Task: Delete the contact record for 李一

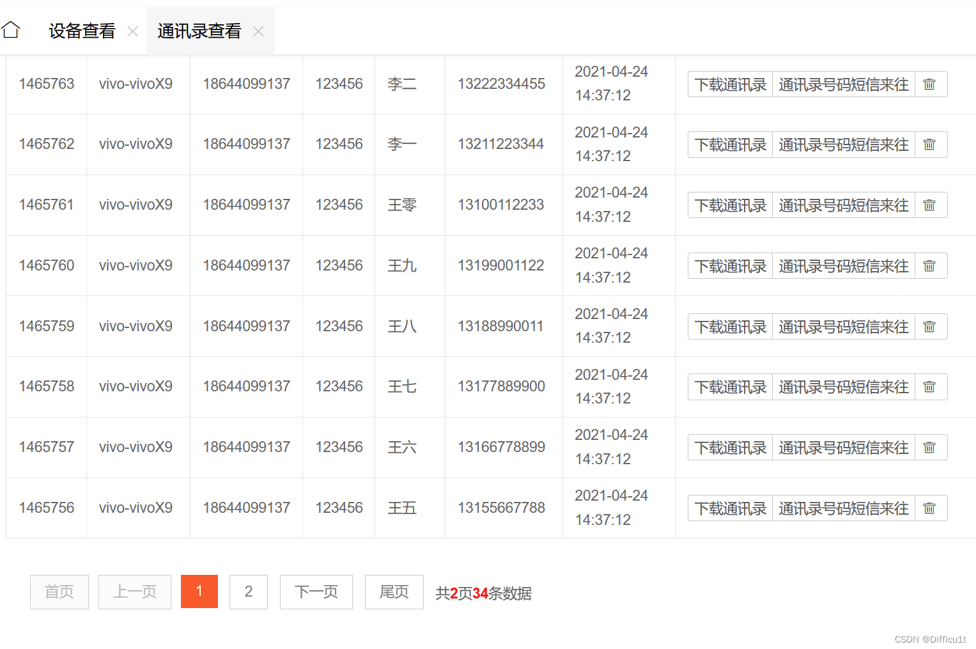Action: click(930, 145)
